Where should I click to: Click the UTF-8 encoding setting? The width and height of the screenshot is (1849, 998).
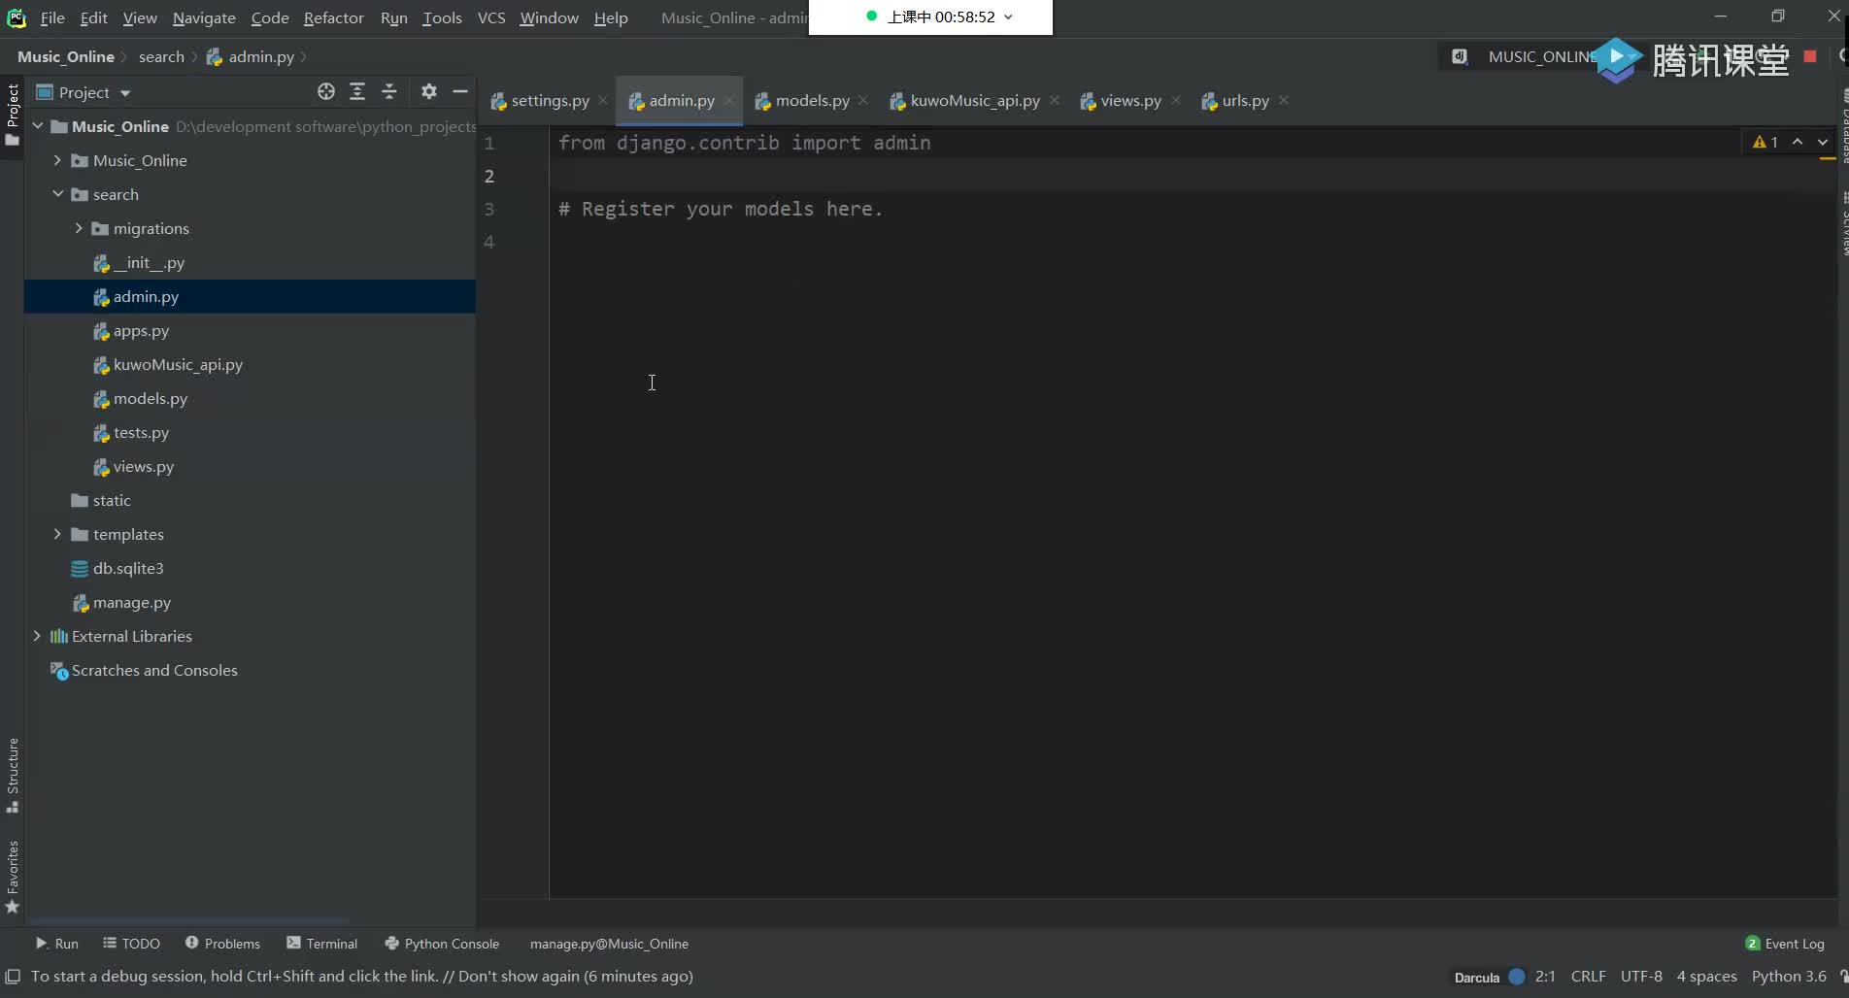tap(1641, 977)
